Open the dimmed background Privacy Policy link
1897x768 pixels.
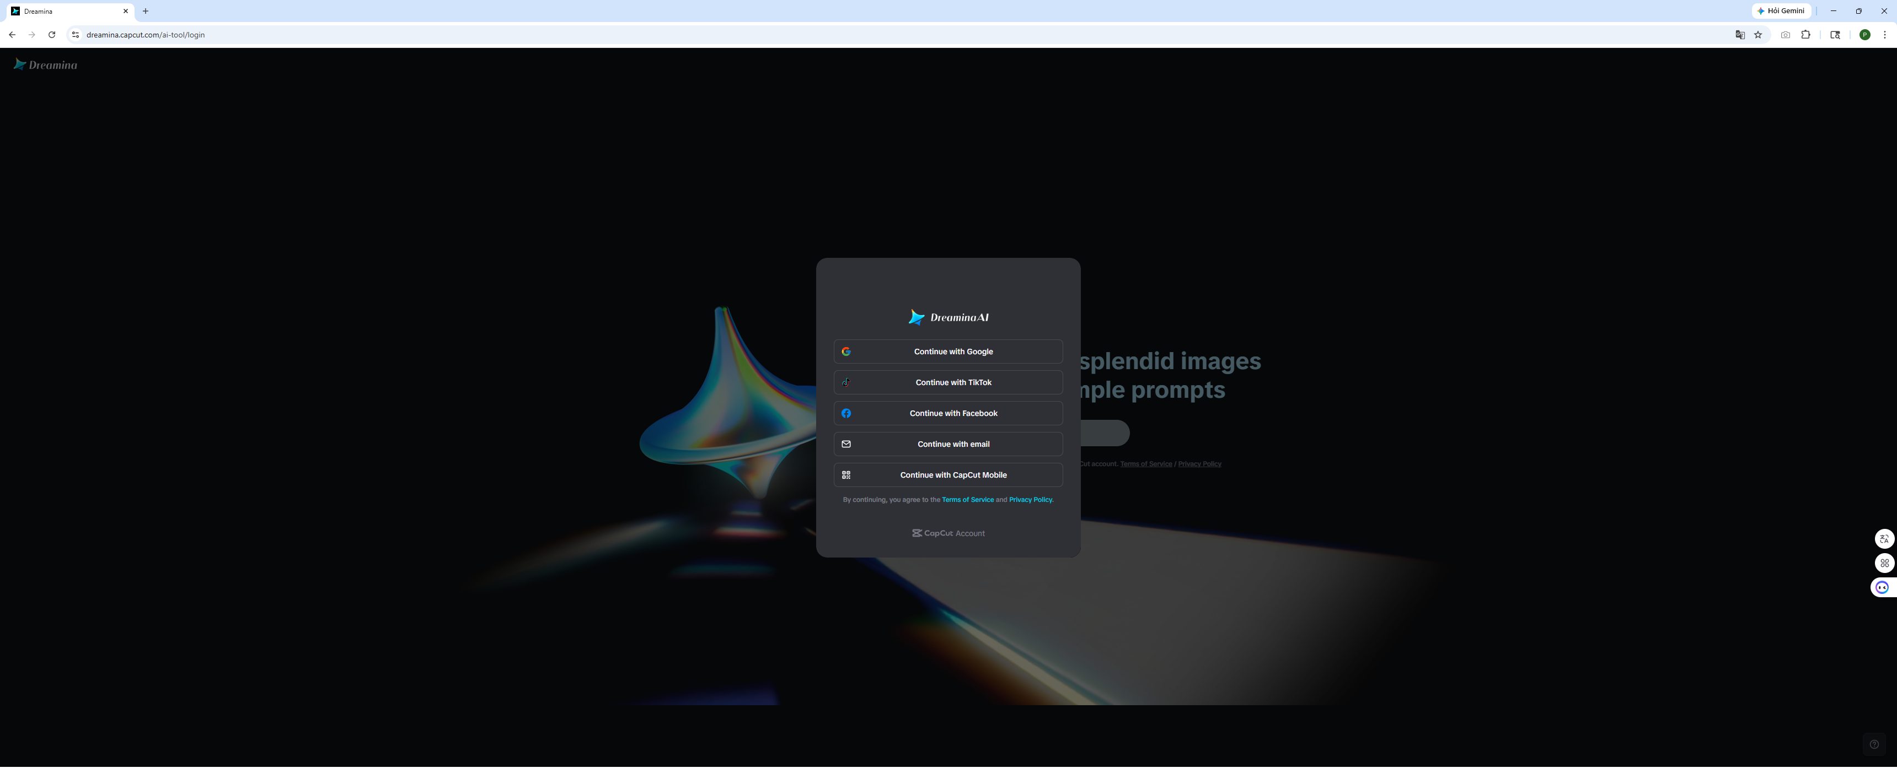tap(1199, 464)
